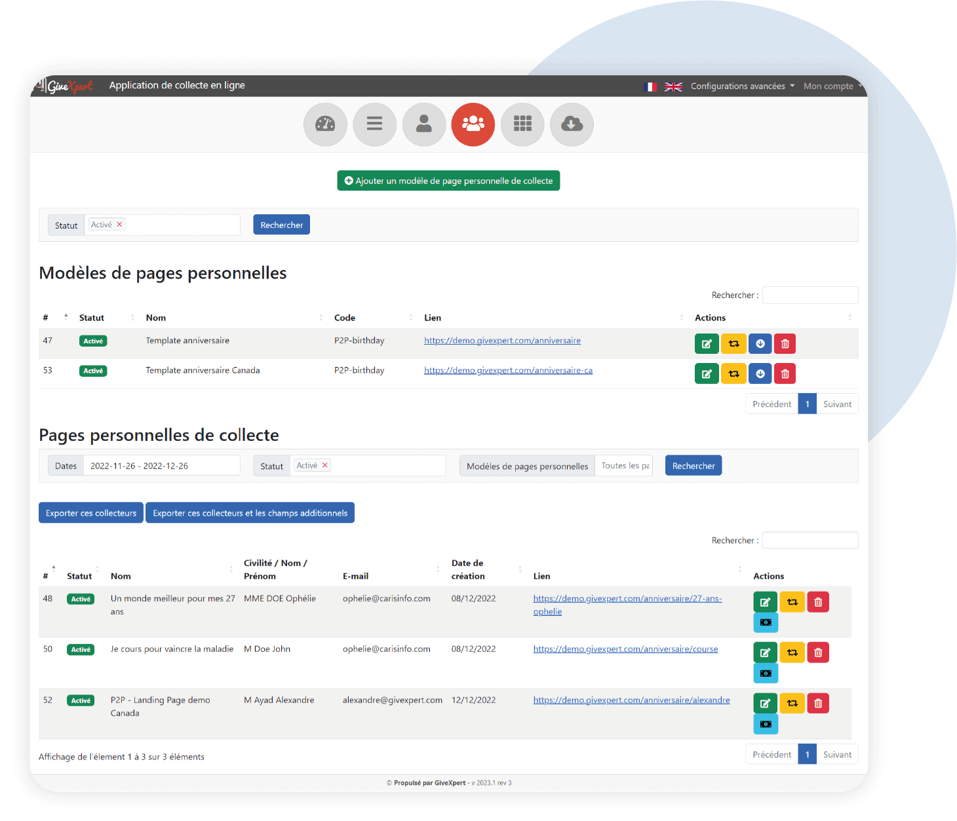Click Exporter ces collecteurs button

[91, 513]
